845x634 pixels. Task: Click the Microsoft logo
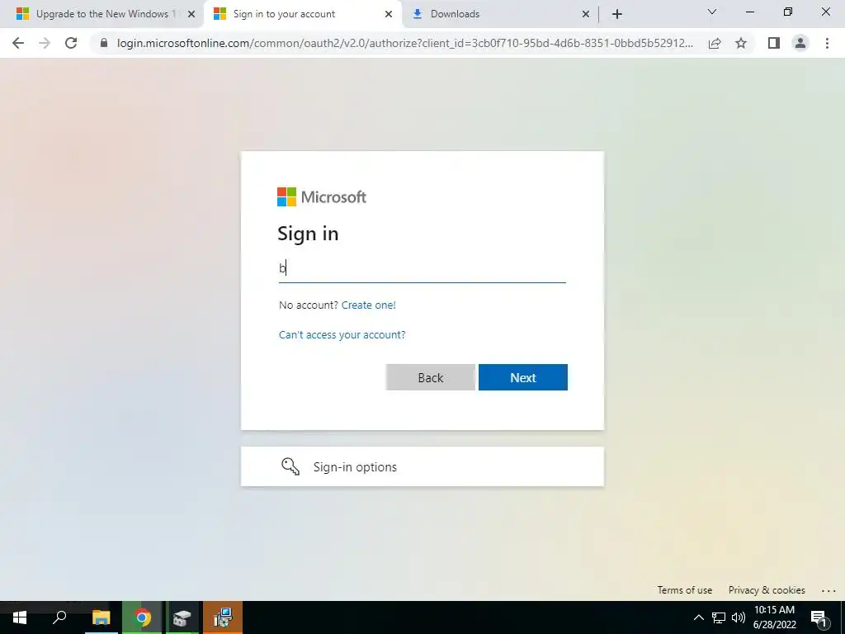(322, 196)
